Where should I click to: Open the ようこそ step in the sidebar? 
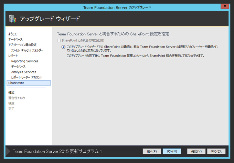coord(12,34)
